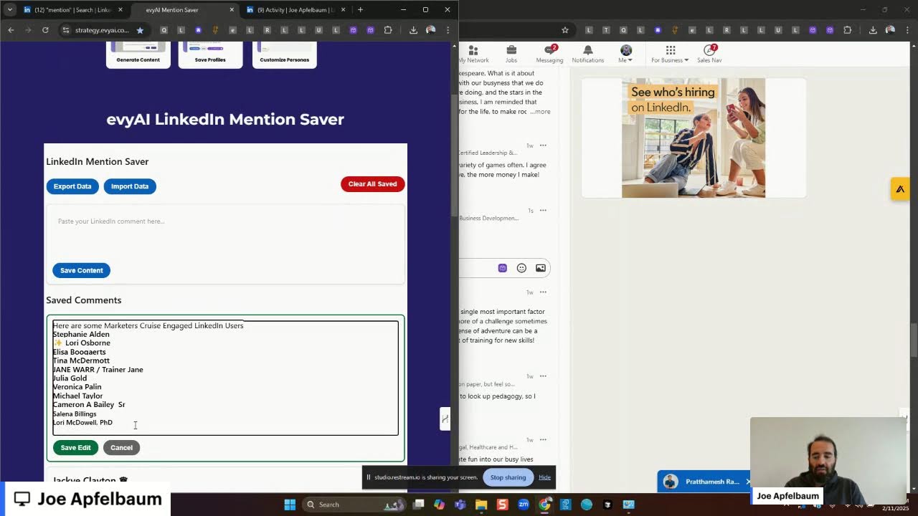Open profile avatar in evyAI window toolbar
Image resolution: width=918 pixels, height=516 pixels.
click(x=430, y=30)
